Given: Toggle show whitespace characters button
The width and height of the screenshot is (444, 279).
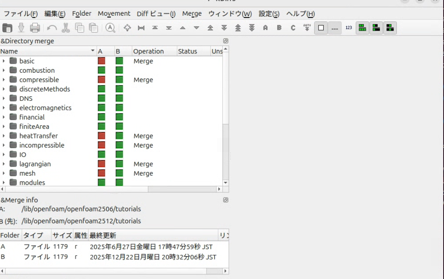Looking at the screenshot, I should point(335,28).
